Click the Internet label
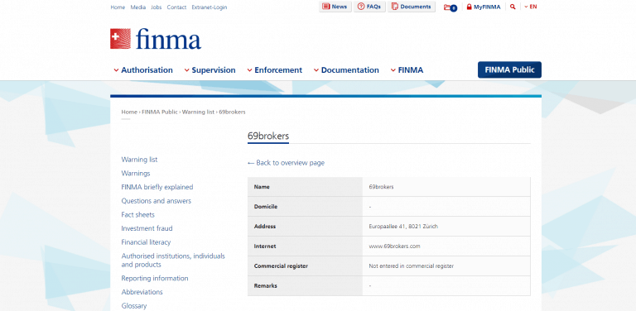The image size is (636, 311). (265, 246)
